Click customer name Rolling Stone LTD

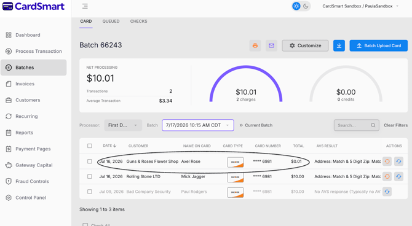click(143, 177)
